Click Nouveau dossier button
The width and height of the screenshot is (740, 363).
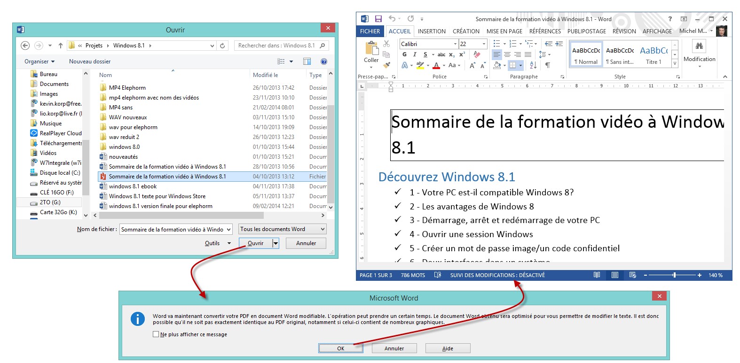point(90,62)
